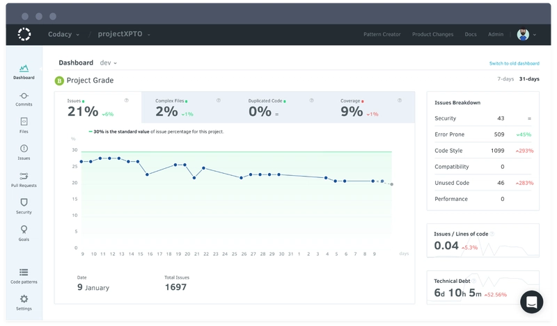The width and height of the screenshot is (557, 326).
Task: Click the Project Grade heading
Action: (91, 81)
